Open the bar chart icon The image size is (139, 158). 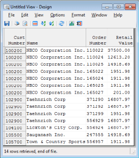(72, 23)
